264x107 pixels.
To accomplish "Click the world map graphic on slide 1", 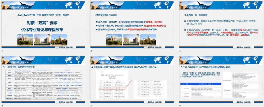I will (72, 5).
